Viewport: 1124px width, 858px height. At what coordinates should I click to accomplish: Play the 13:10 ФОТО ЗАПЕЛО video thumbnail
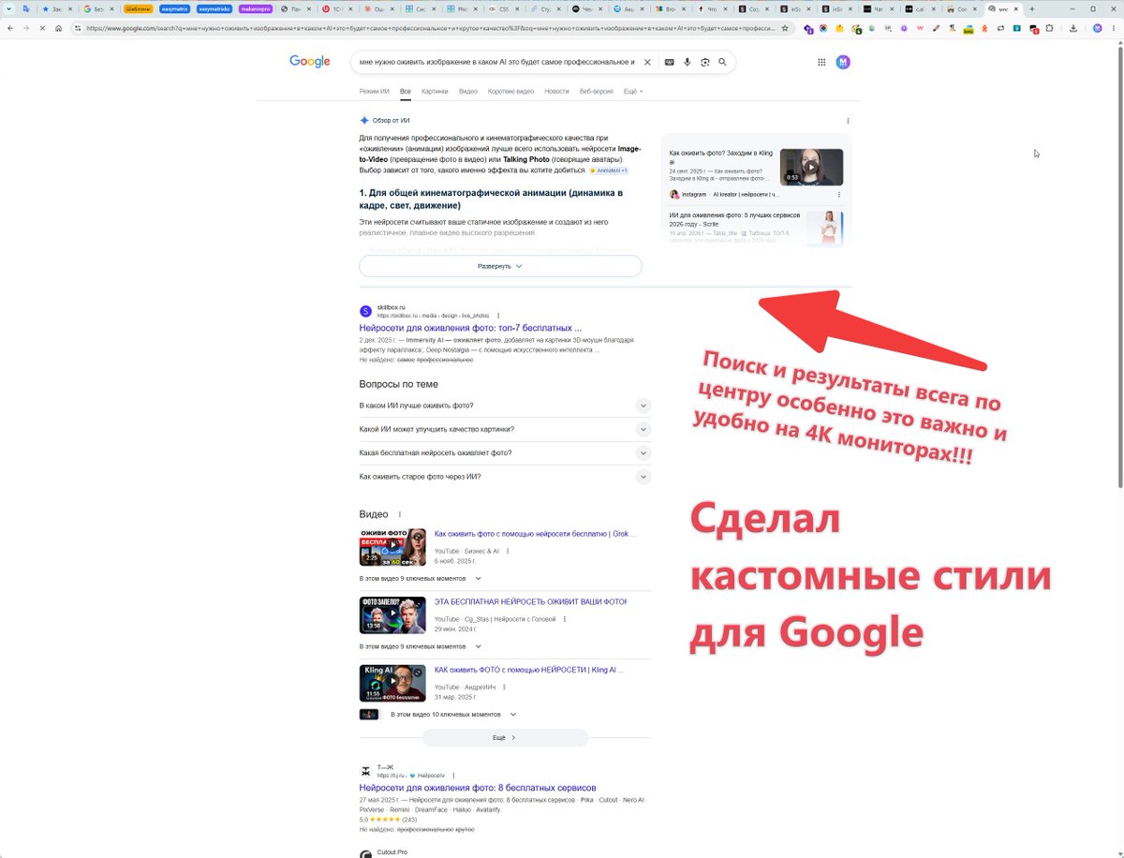click(392, 615)
